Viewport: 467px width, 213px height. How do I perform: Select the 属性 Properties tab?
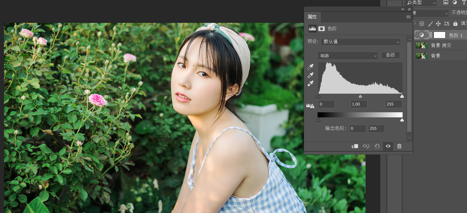pos(312,17)
